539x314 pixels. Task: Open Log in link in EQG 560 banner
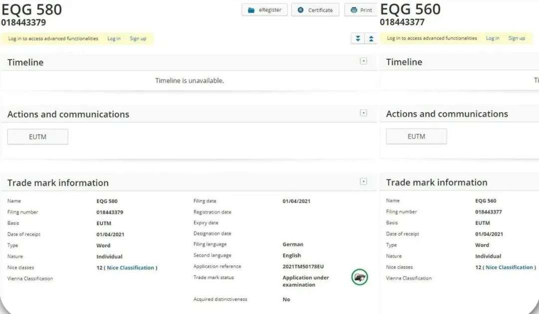pyautogui.click(x=493, y=38)
